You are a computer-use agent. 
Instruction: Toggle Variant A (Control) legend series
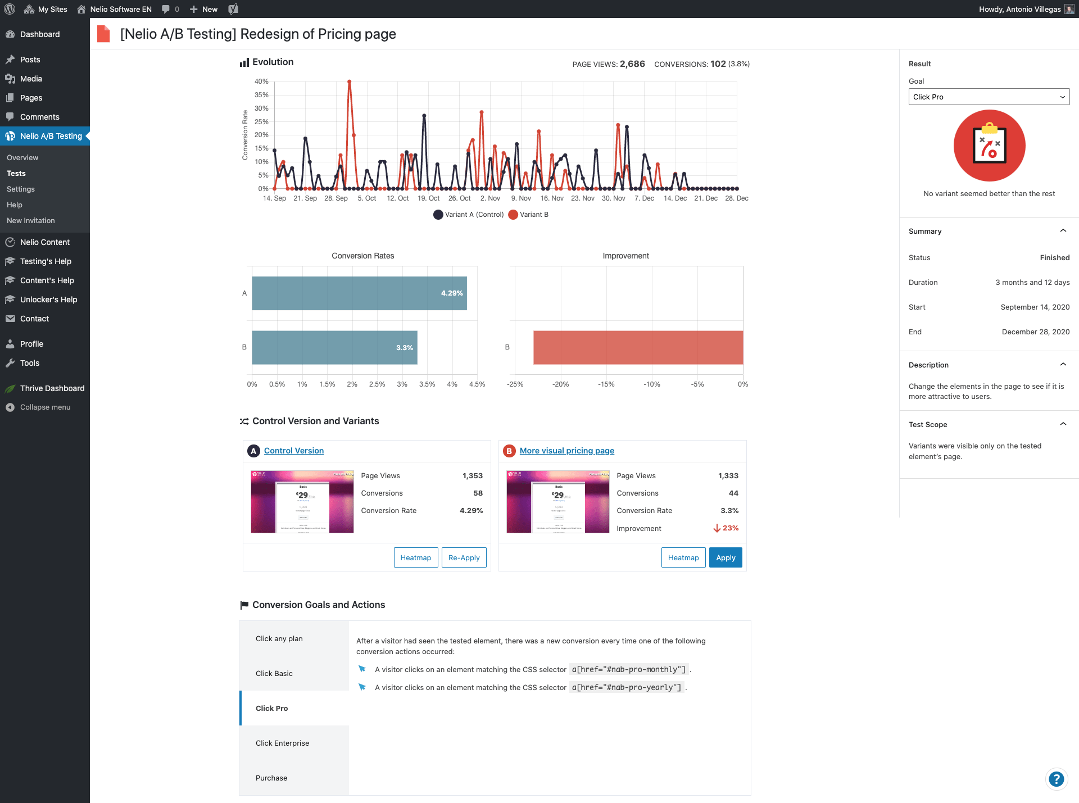pos(468,215)
